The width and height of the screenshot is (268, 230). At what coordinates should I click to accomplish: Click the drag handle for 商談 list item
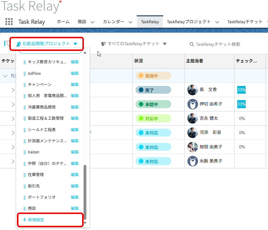pos(25,209)
